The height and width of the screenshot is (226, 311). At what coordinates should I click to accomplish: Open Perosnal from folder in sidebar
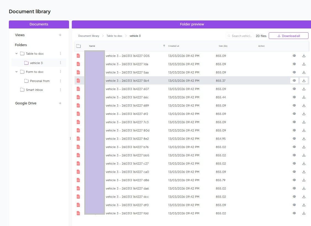pos(40,81)
